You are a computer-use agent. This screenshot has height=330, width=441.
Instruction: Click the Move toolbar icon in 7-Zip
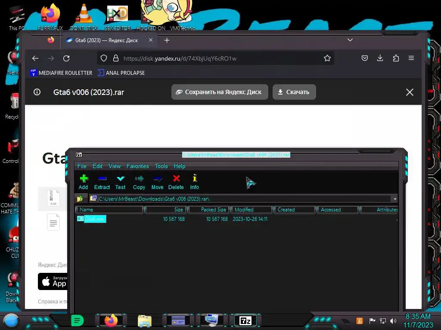[157, 182]
